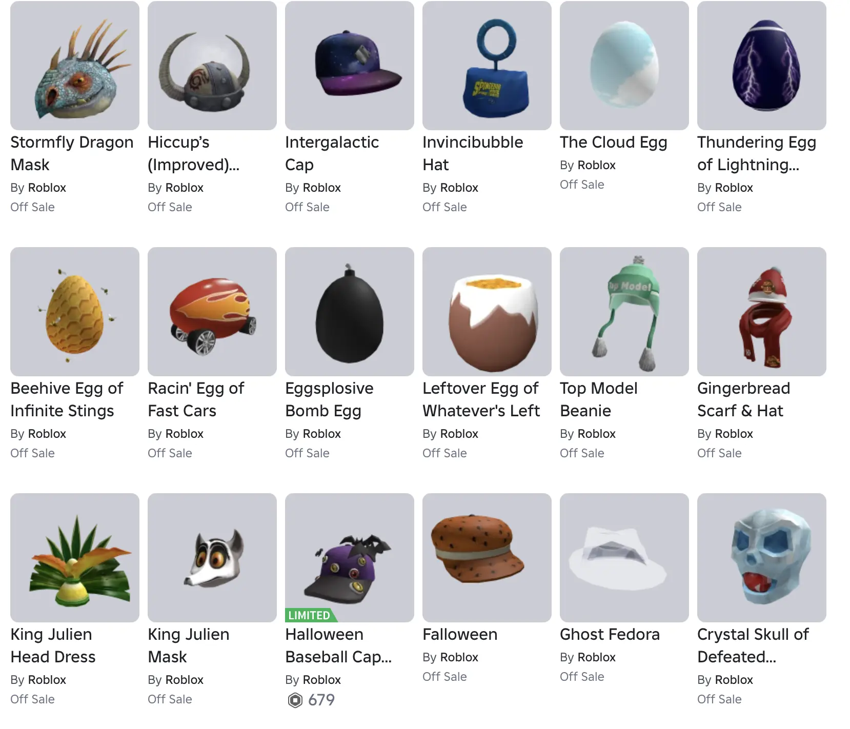Click the Falloween item title
Viewport: 850px width, 729px height.
coord(460,634)
